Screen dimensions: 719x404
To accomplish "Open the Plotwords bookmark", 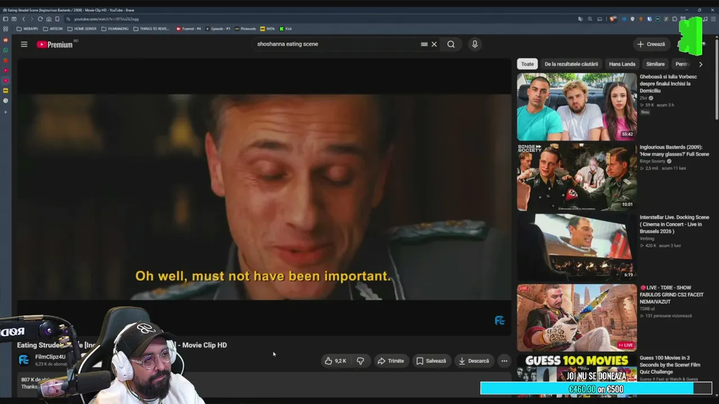I will 245,29.
